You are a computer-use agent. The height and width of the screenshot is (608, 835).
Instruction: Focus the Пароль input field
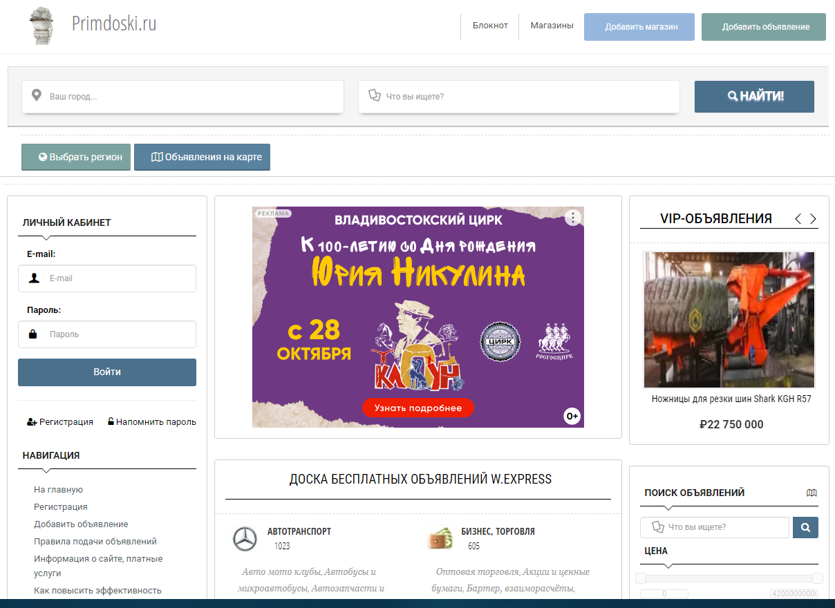coord(107,334)
